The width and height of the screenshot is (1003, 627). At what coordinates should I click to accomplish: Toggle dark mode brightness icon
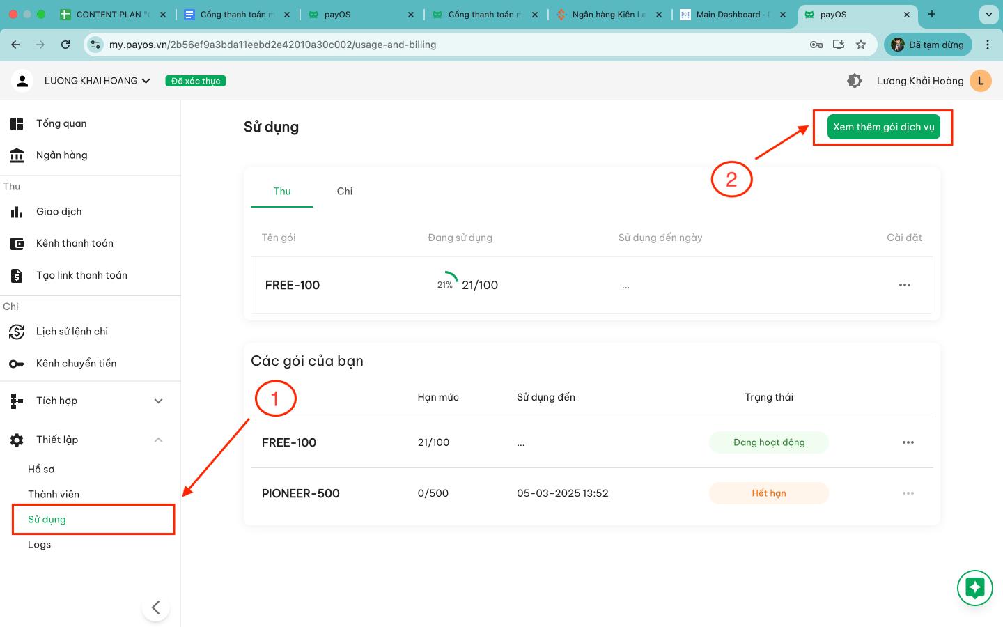pos(855,81)
